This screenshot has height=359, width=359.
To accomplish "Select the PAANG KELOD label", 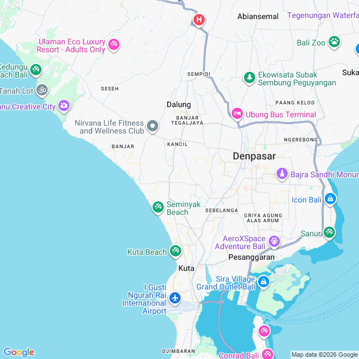I will pos(295,103).
